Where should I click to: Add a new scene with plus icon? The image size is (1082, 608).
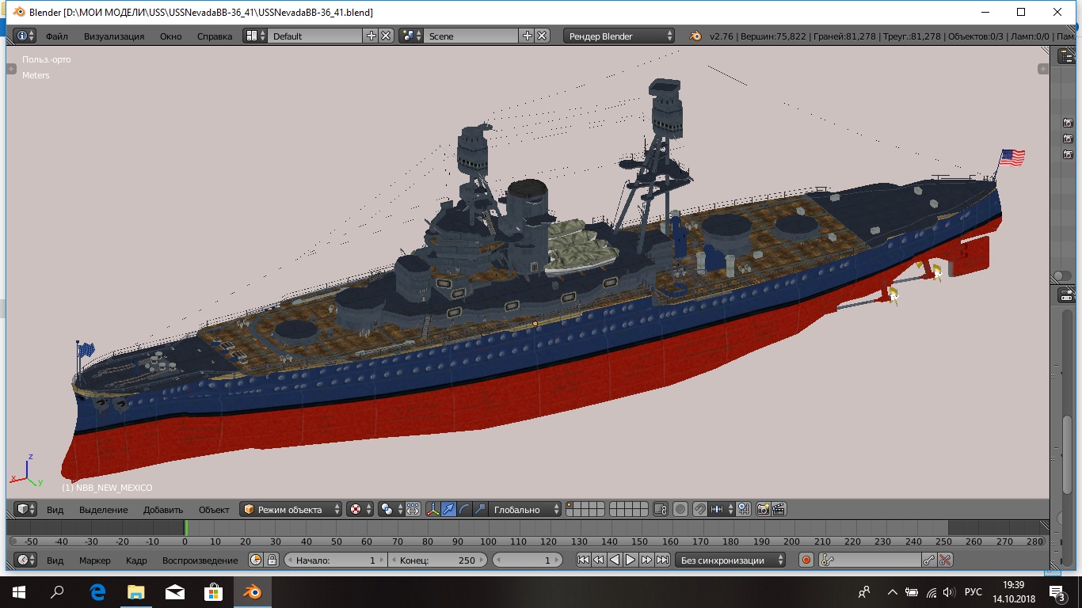(x=528, y=36)
